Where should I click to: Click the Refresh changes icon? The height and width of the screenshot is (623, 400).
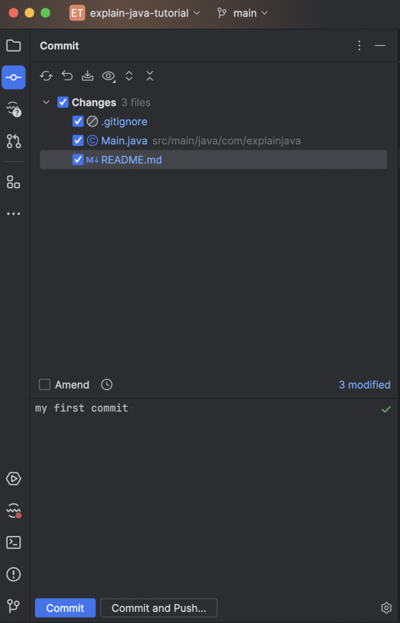click(x=46, y=76)
